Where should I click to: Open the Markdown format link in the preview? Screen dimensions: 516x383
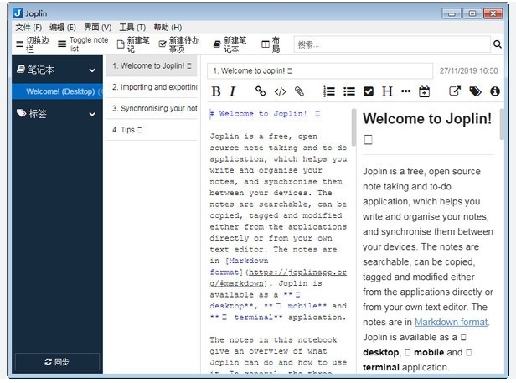click(451, 322)
